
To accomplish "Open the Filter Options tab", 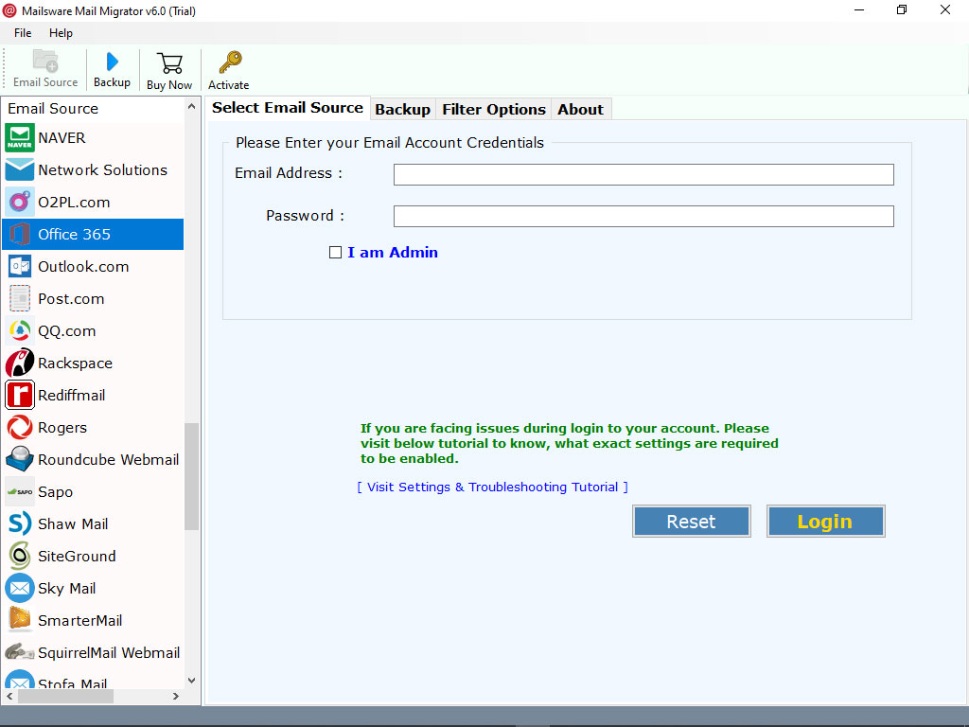I will pos(494,110).
